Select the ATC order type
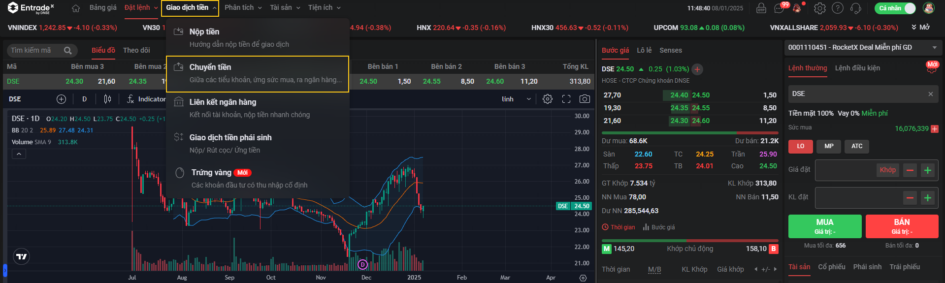The height and width of the screenshot is (283, 945). (x=857, y=146)
